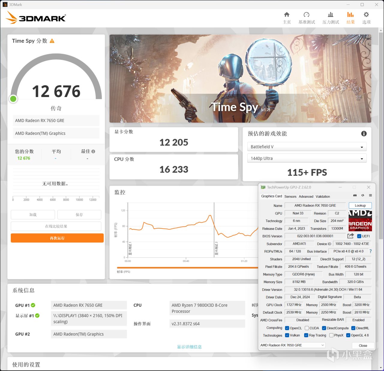Click the Driver Version field in GPU-Z
This screenshot has width=384, height=371.
[x=328, y=290]
